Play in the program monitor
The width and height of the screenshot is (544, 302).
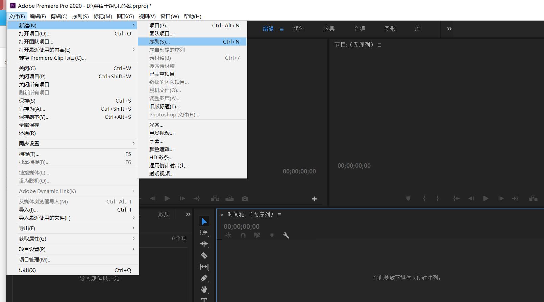point(486,198)
